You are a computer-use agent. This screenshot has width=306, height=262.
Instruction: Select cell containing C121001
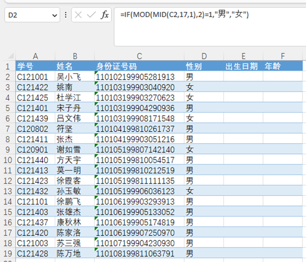[35, 77]
